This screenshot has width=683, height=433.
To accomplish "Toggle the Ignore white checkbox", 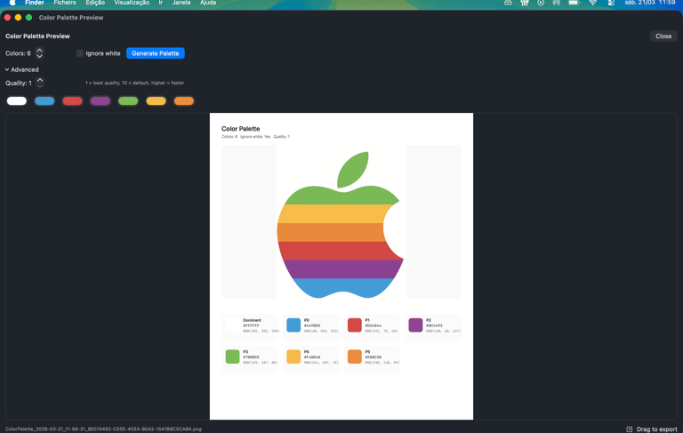I will tap(80, 53).
